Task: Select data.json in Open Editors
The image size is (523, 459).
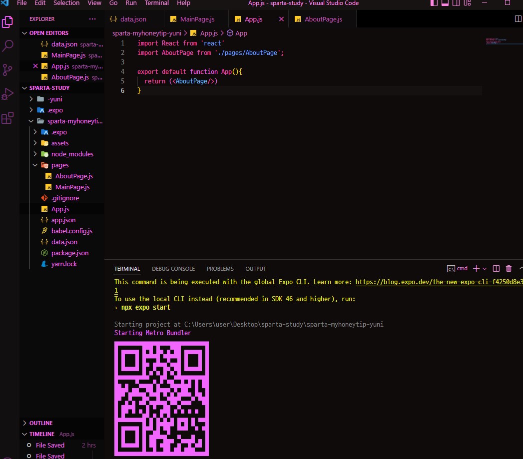Action: 62,44
